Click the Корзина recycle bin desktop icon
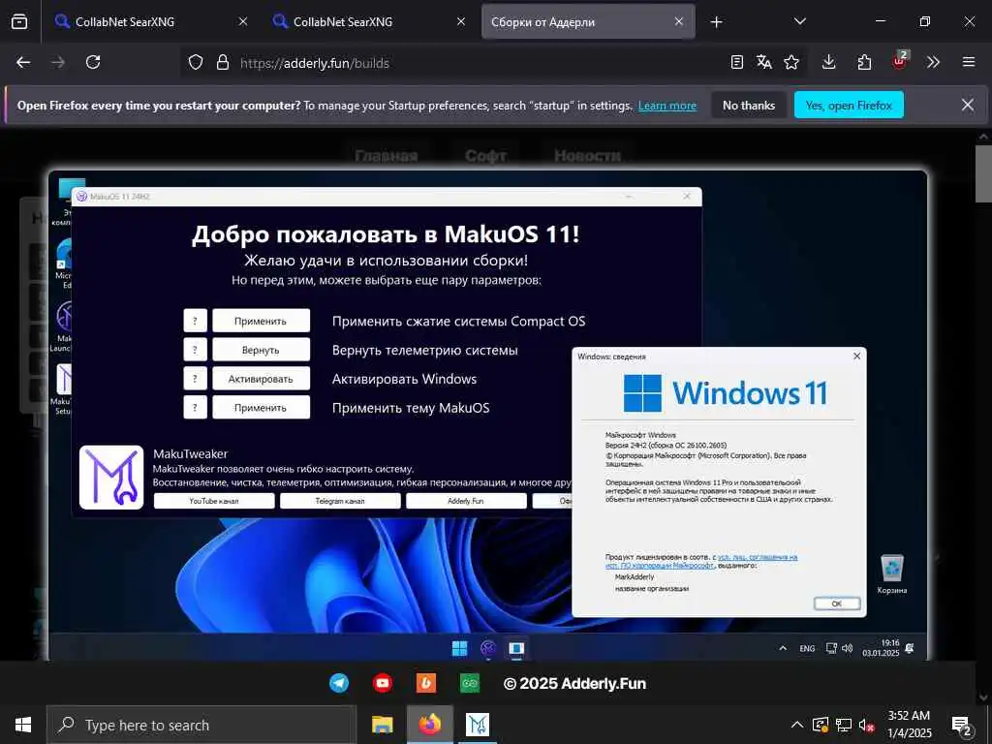Image resolution: width=992 pixels, height=744 pixels. pyautogui.click(x=892, y=573)
